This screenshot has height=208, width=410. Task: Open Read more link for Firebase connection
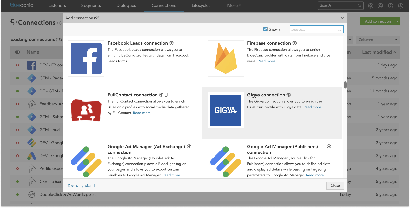(266, 61)
